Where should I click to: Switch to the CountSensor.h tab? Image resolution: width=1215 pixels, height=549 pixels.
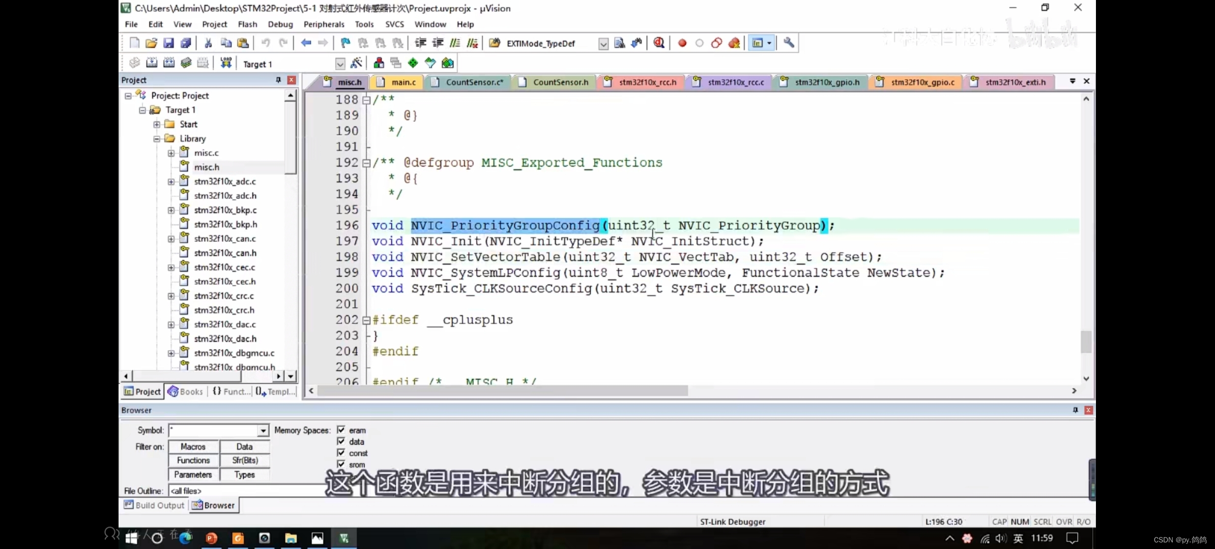[555, 82]
